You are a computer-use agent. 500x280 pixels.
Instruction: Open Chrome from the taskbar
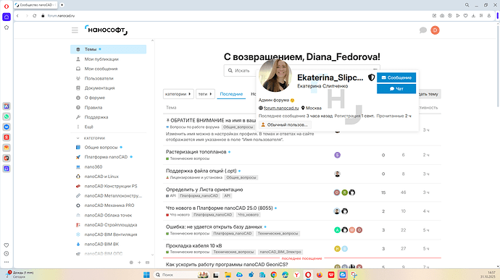(273, 275)
